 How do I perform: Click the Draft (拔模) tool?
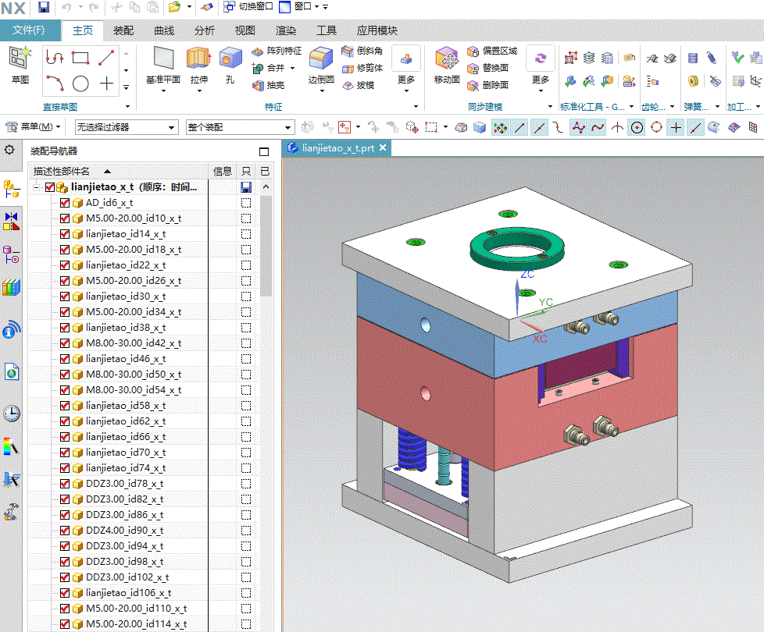[358, 86]
